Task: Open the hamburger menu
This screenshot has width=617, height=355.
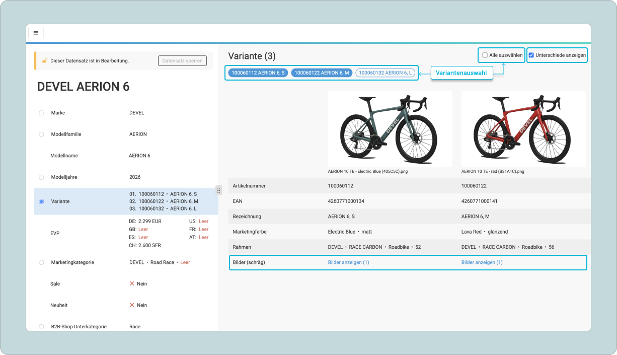Action: (36, 33)
